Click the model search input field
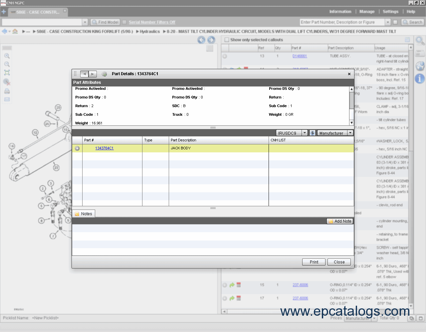The width and height of the screenshot is (426, 332). [x=42, y=22]
